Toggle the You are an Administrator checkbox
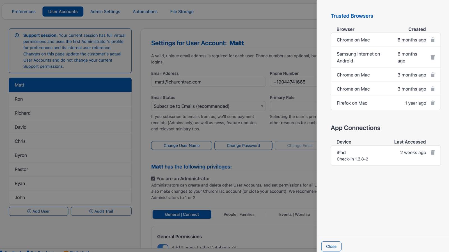This screenshot has width=449, height=252. pyautogui.click(x=153, y=179)
